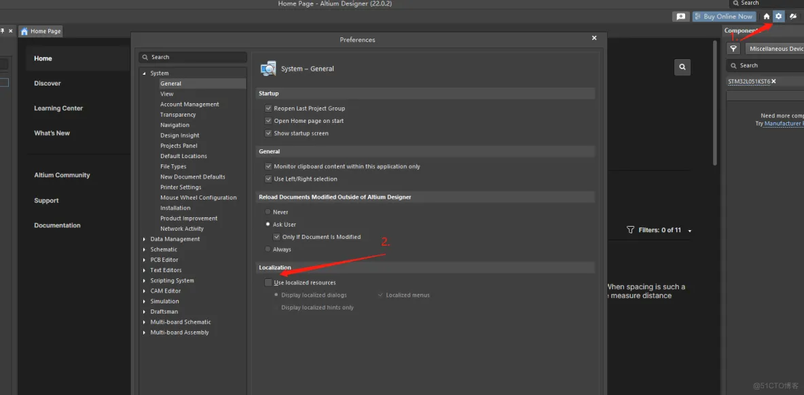Select the Printer Settings page
The image size is (804, 395).
181,187
